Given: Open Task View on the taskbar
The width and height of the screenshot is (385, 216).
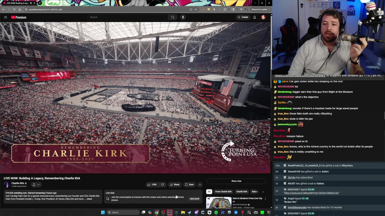Looking at the screenshot, I should click(143, 212).
